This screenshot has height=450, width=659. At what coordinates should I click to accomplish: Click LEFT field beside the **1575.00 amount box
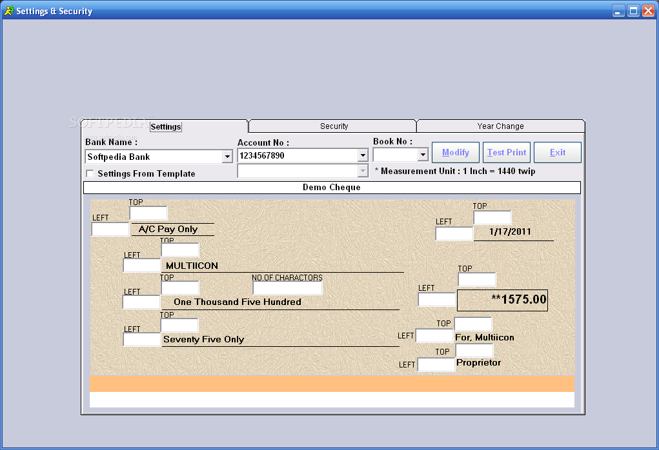click(437, 299)
